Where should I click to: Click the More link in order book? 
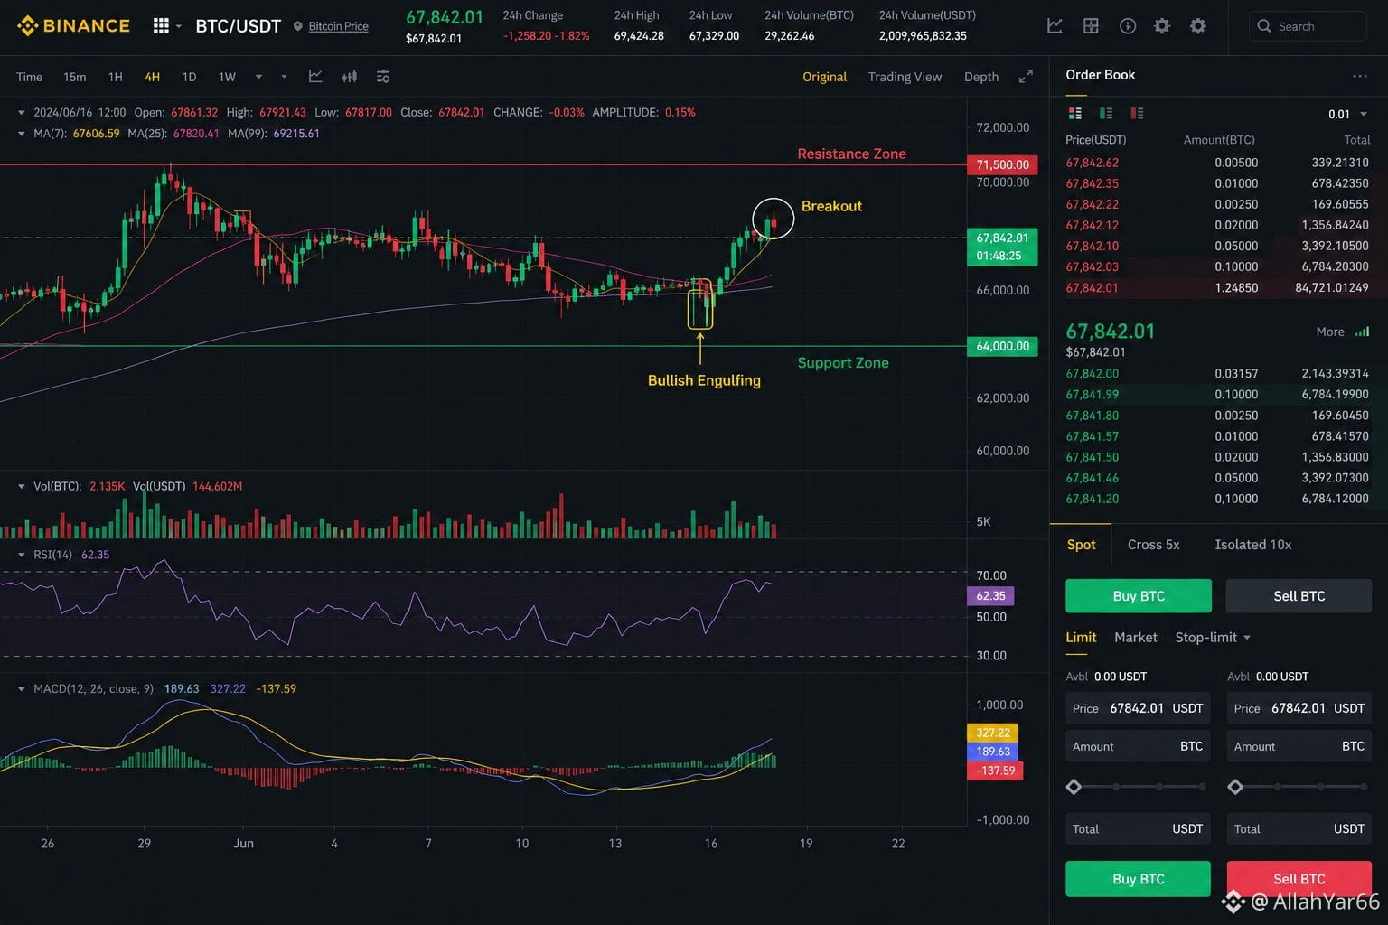click(1330, 332)
